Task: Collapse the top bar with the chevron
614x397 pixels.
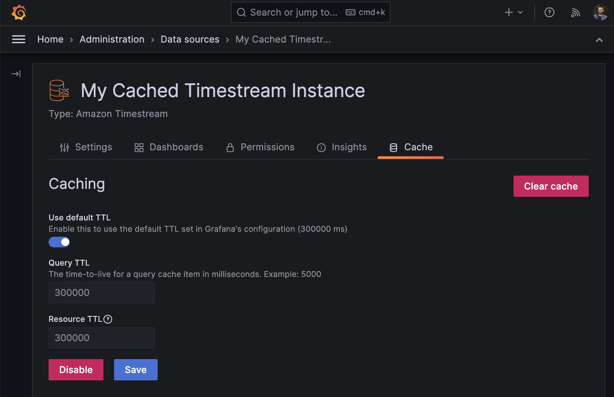Action: pyautogui.click(x=599, y=40)
